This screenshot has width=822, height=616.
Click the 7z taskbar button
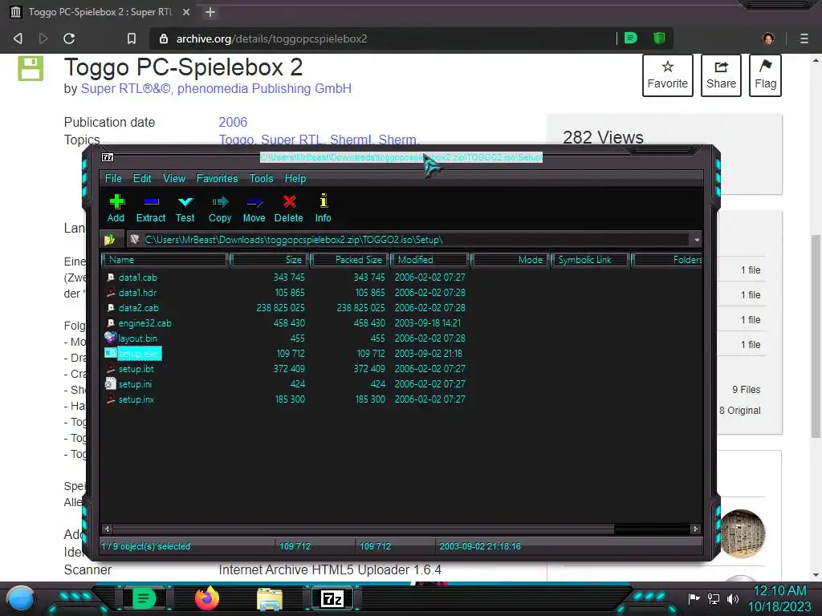332,598
